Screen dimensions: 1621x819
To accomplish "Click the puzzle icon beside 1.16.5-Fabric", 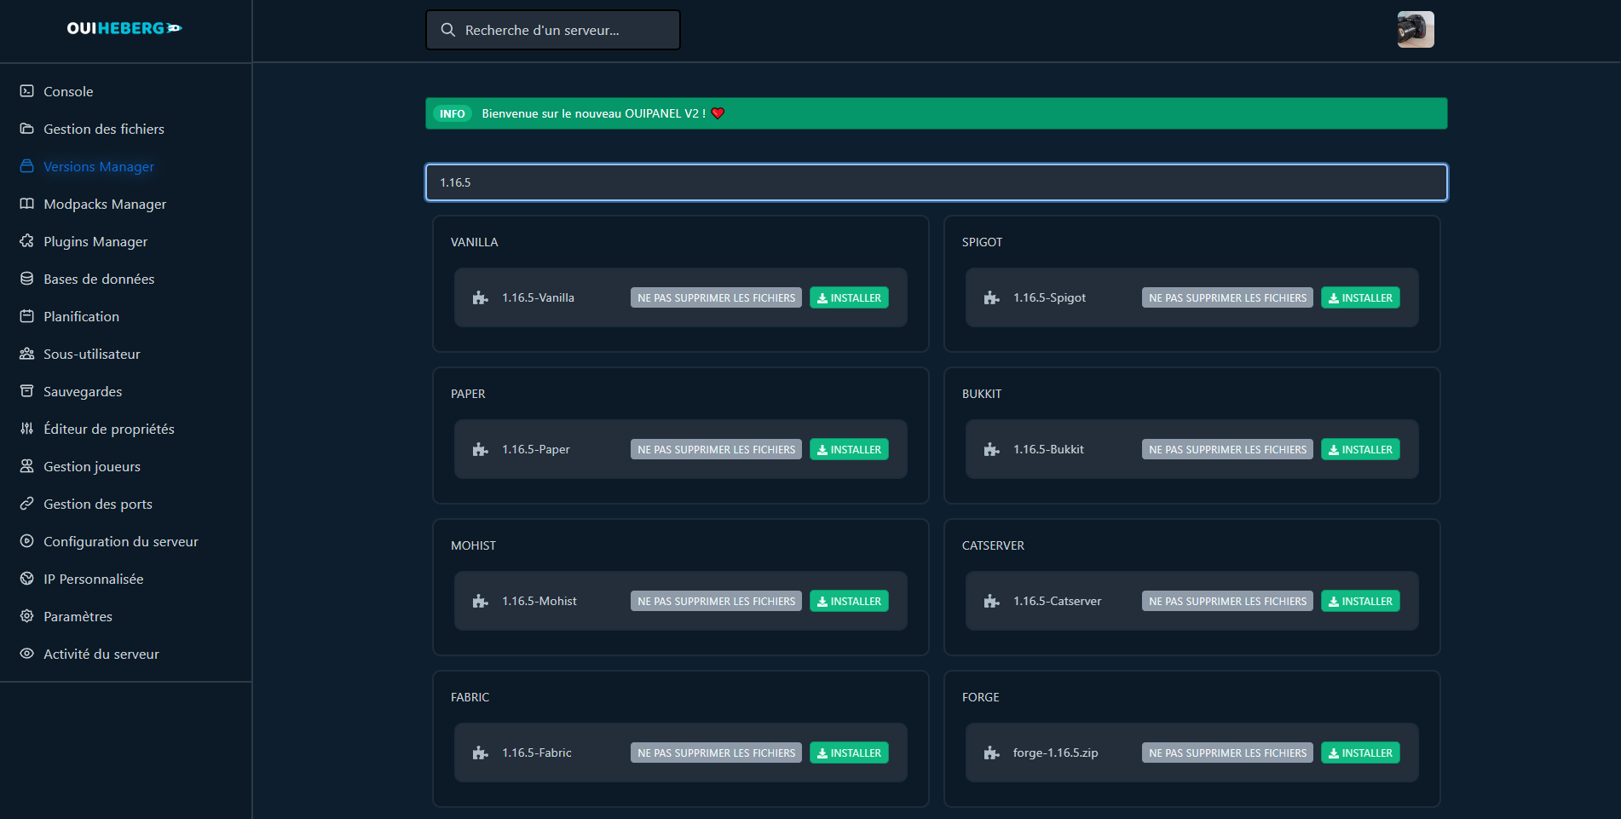I will [481, 753].
